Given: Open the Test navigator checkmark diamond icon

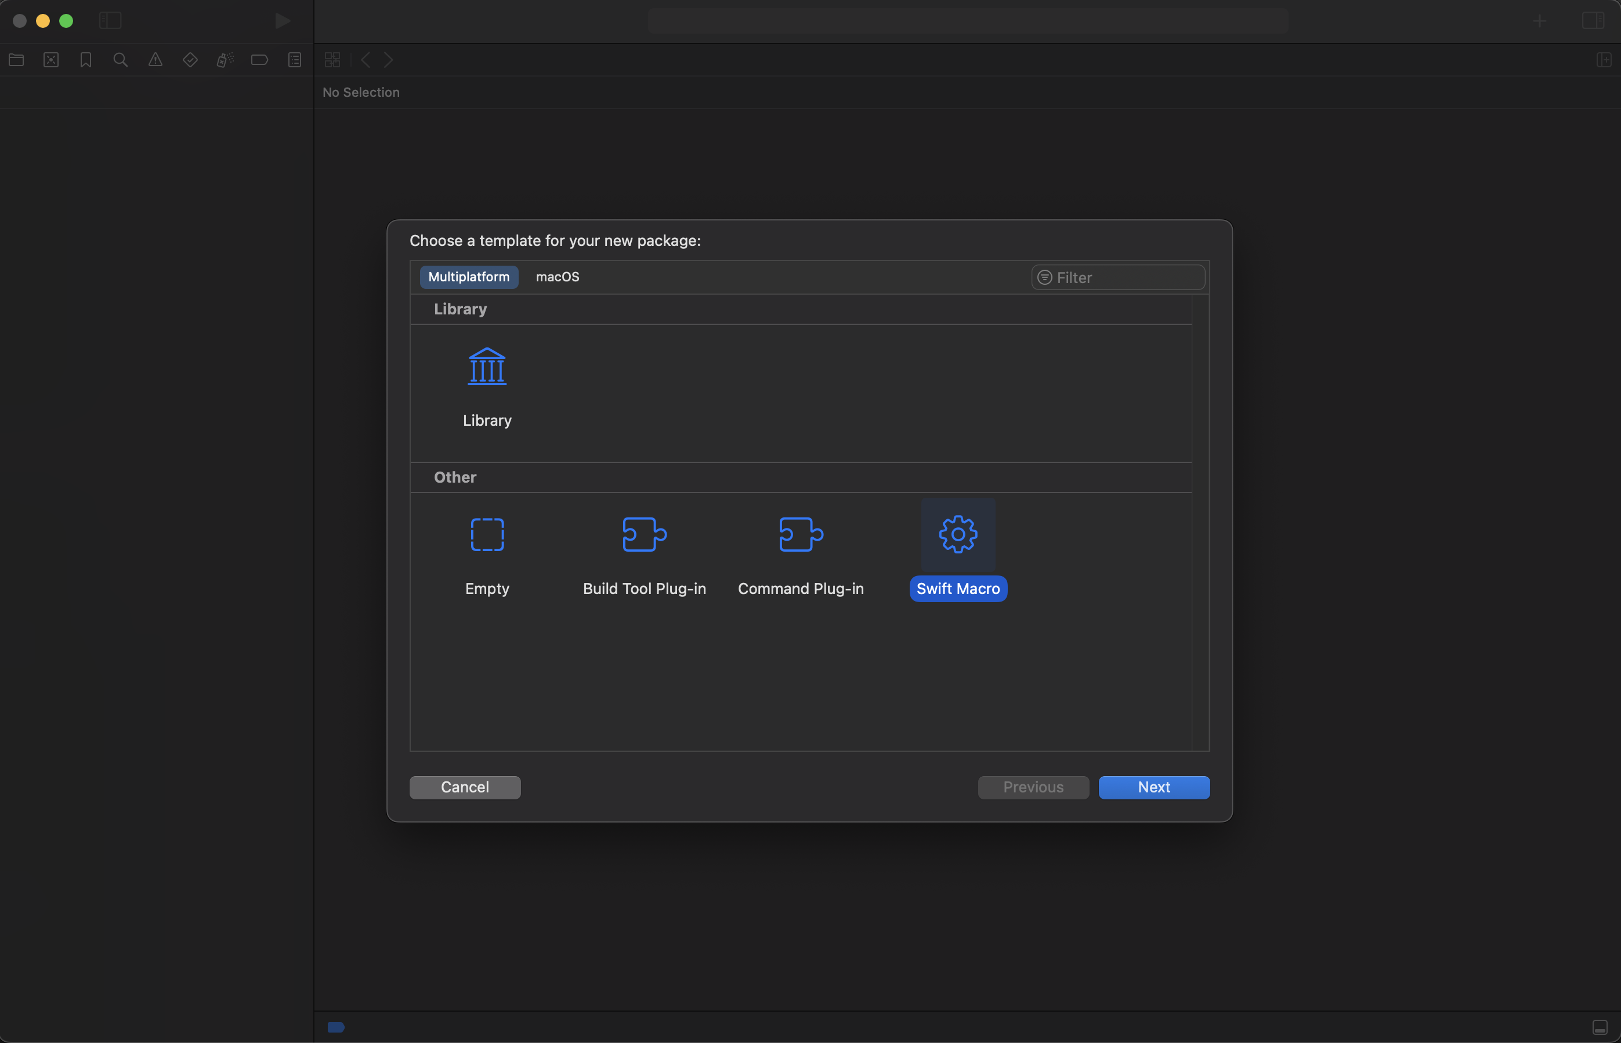Looking at the screenshot, I should point(190,60).
